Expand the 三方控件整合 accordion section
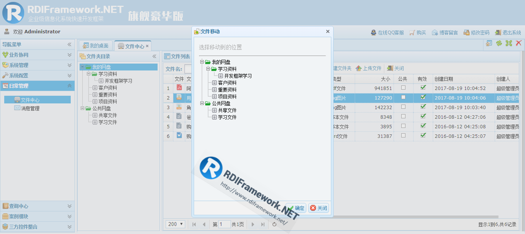The width and height of the screenshot is (525, 234). (x=70, y=227)
